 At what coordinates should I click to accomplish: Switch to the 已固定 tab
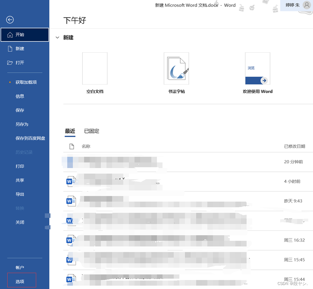click(x=92, y=131)
